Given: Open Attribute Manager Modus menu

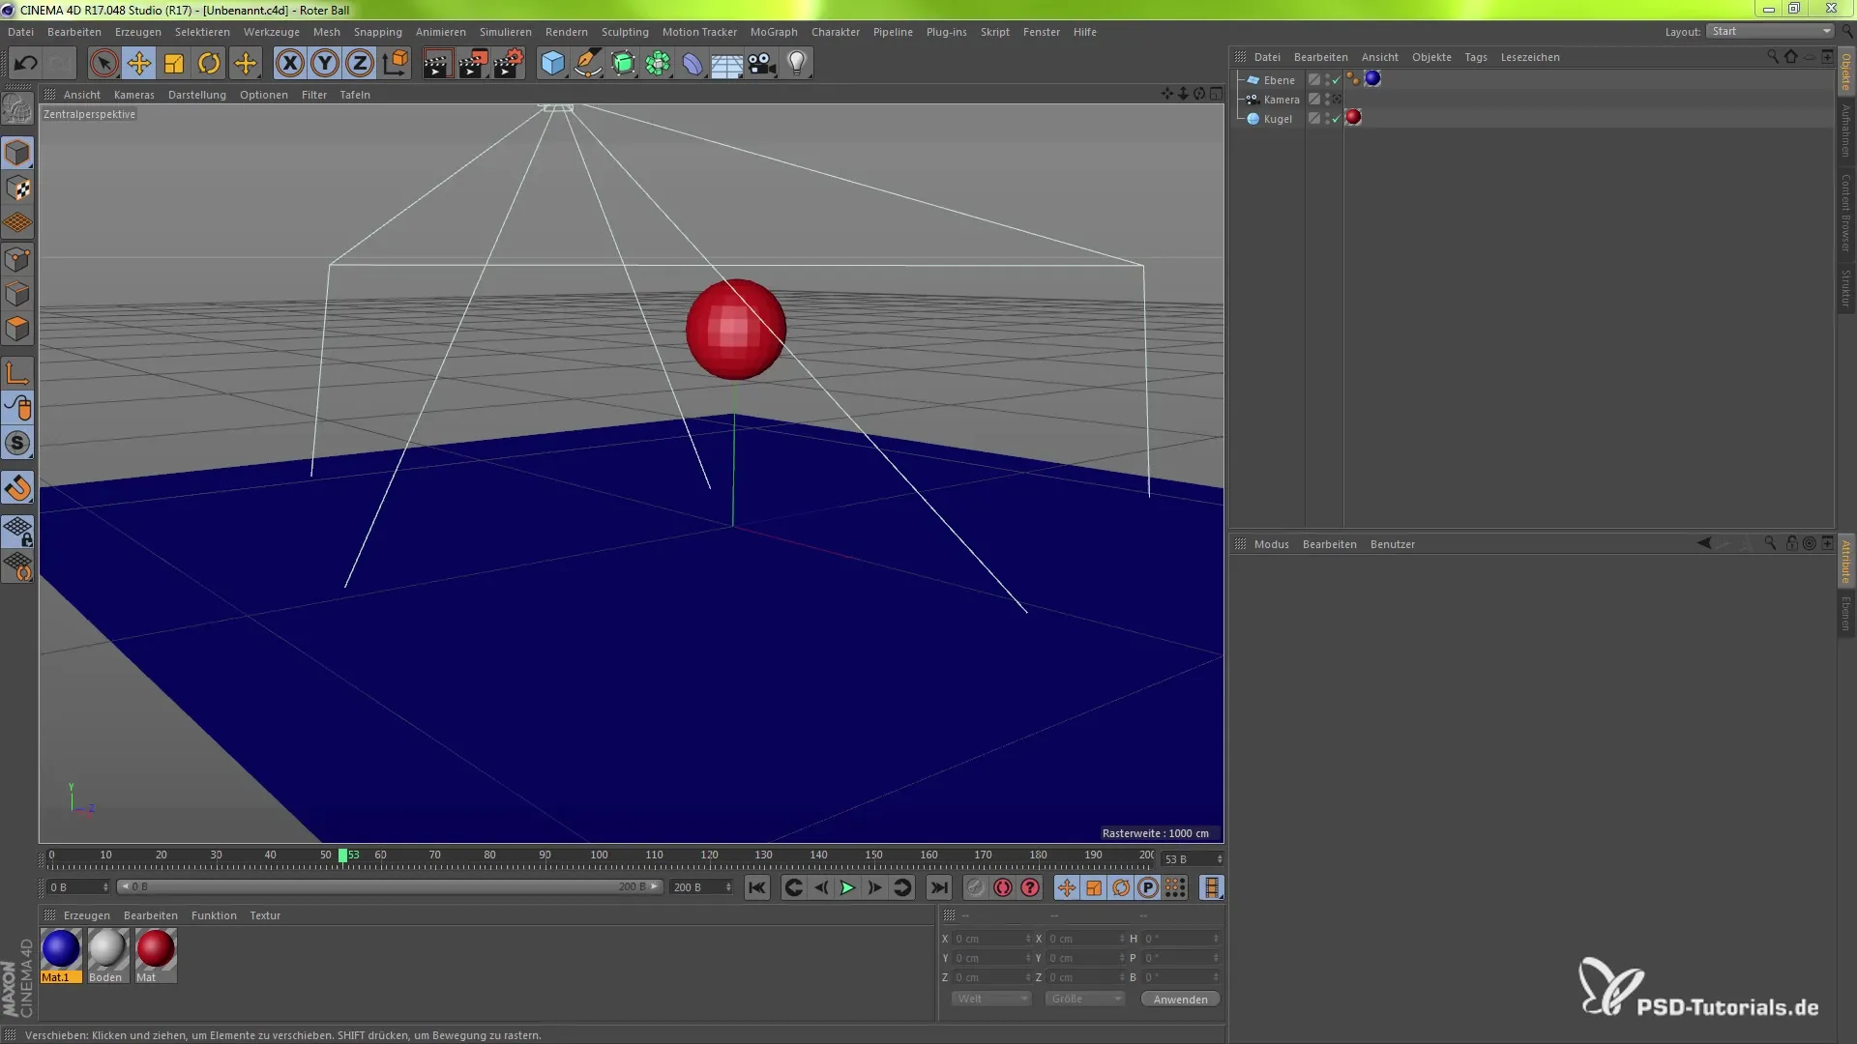Looking at the screenshot, I should click(1271, 544).
